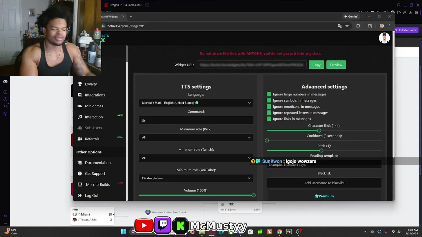Screen dimensions: 422x237
Task: Uncheck Ignore symbols in messages
Action: [269, 100]
